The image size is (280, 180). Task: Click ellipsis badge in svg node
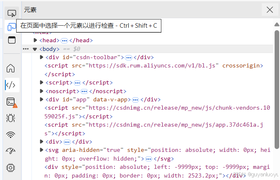(x=149, y=159)
